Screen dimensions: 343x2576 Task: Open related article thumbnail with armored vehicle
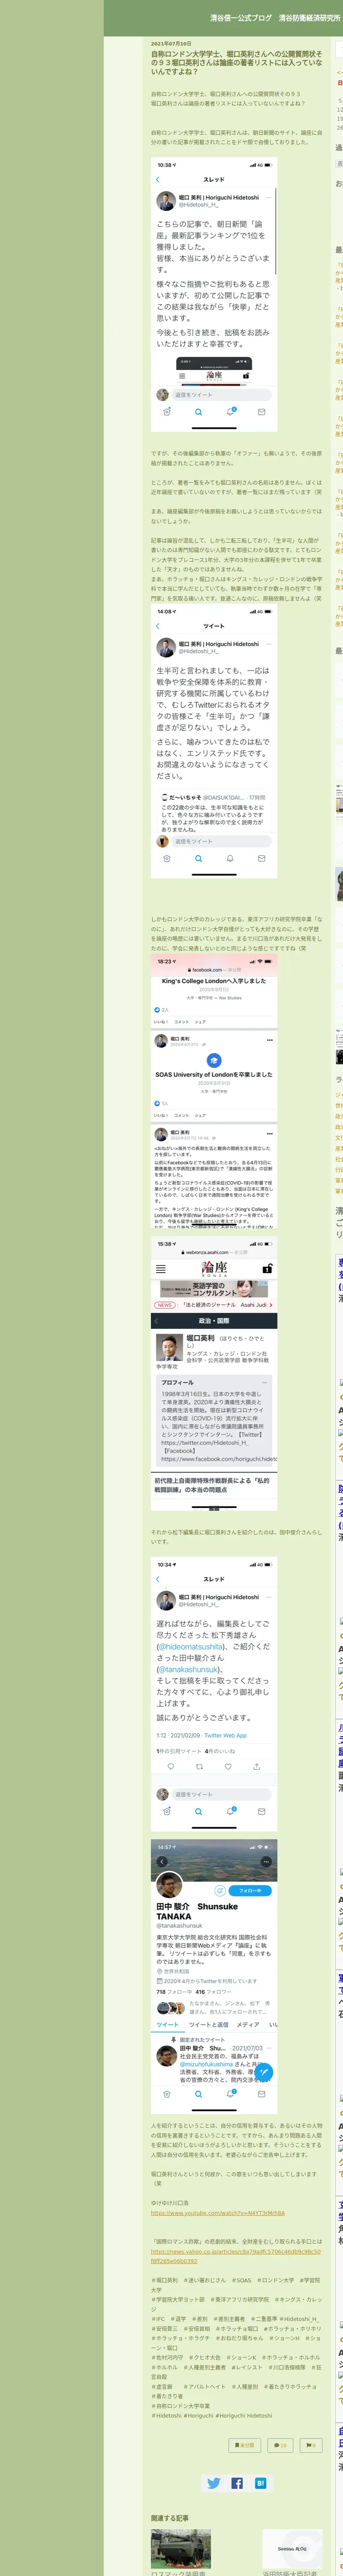181,2548
